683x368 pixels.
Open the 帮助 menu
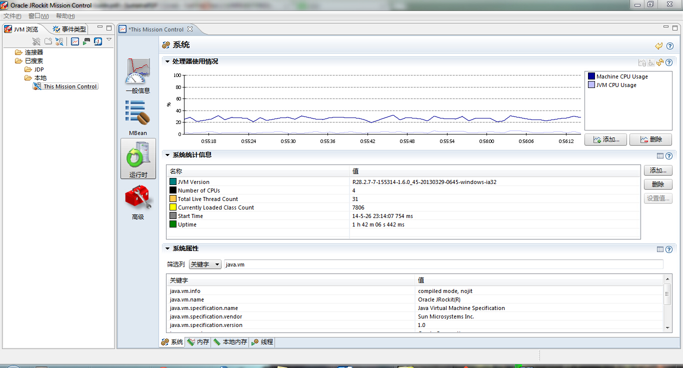65,16
